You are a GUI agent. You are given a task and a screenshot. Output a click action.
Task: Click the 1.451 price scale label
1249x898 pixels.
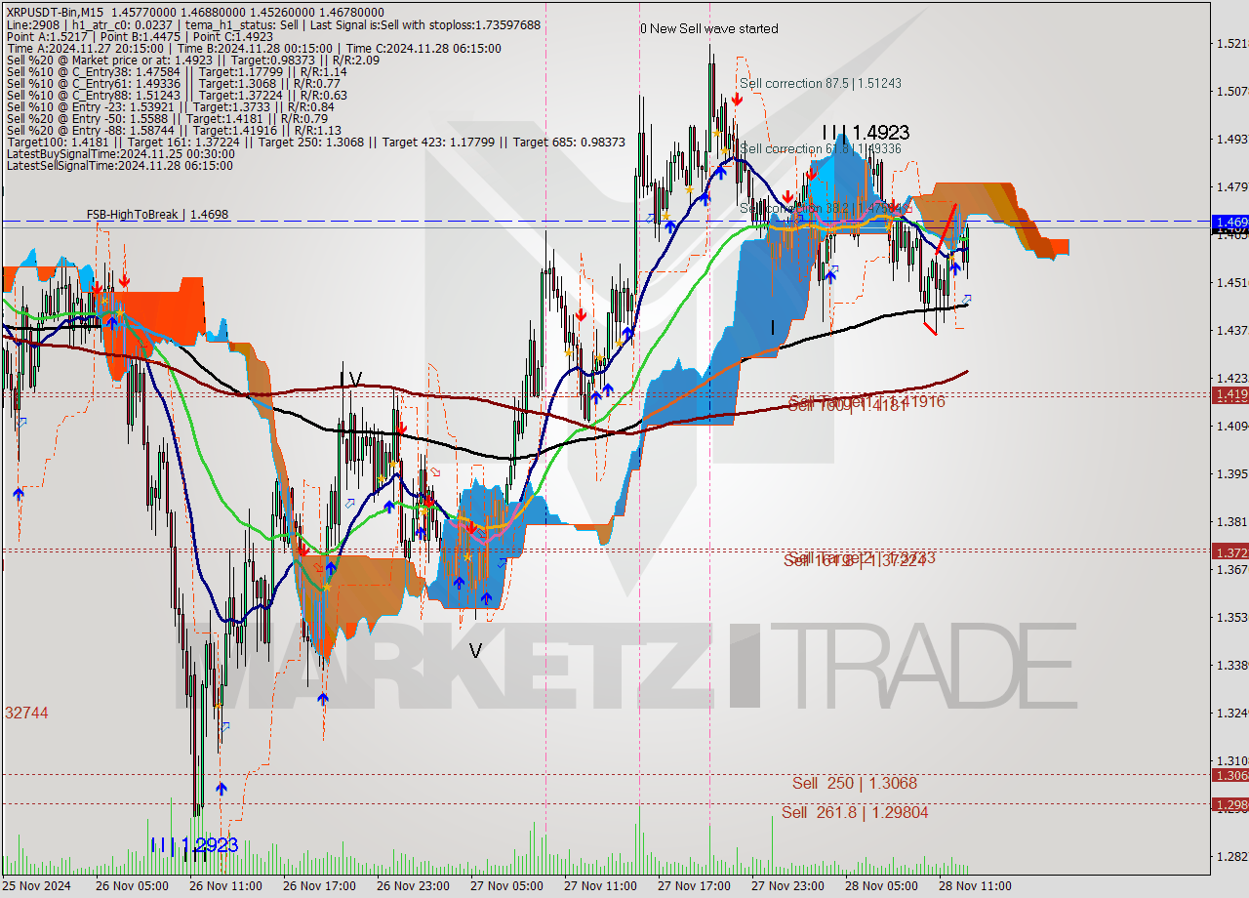(1232, 282)
